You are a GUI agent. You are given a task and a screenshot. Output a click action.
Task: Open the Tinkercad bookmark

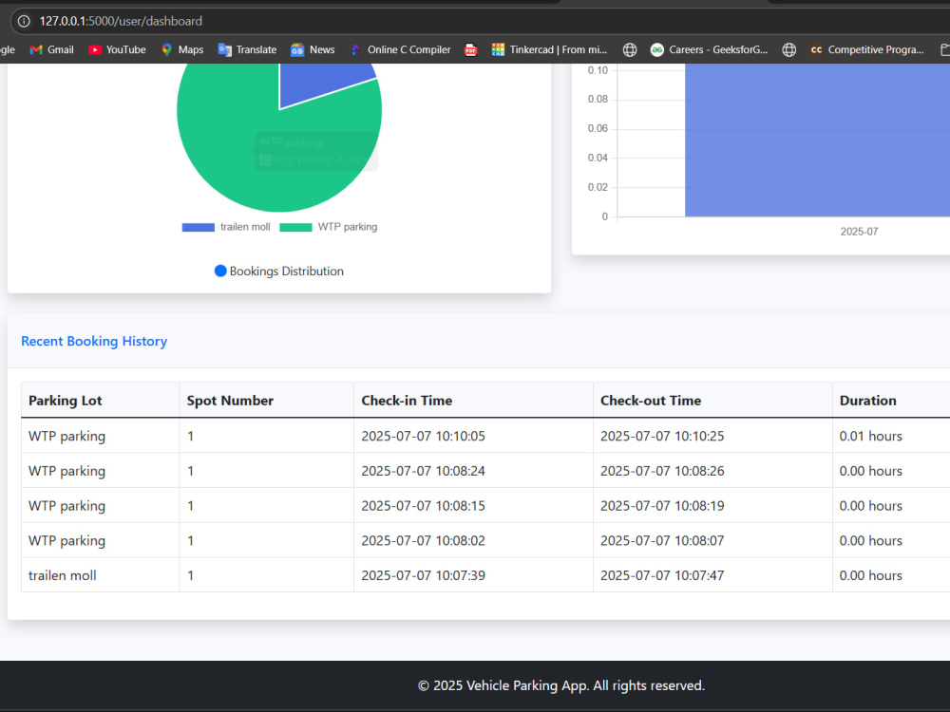click(549, 49)
